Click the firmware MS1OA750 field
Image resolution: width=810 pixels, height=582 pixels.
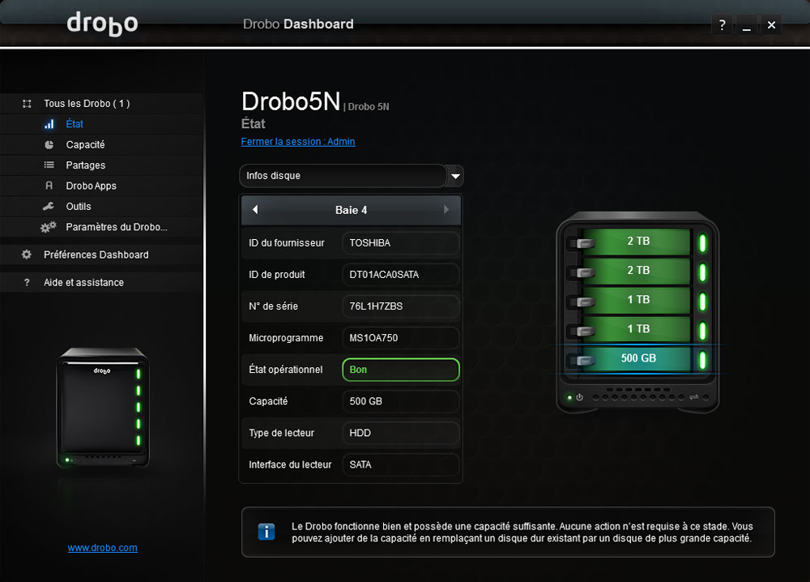point(400,338)
